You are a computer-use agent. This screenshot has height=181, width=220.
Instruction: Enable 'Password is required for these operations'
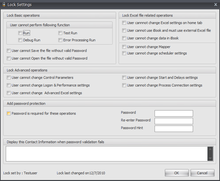9,113
